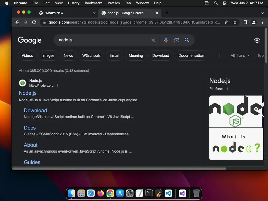Launch Safari from the Dock
This screenshot has width=268, height=201.
click(91, 193)
